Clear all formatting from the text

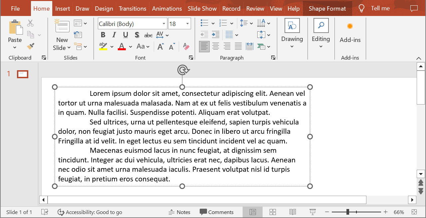pyautogui.click(x=186, y=46)
